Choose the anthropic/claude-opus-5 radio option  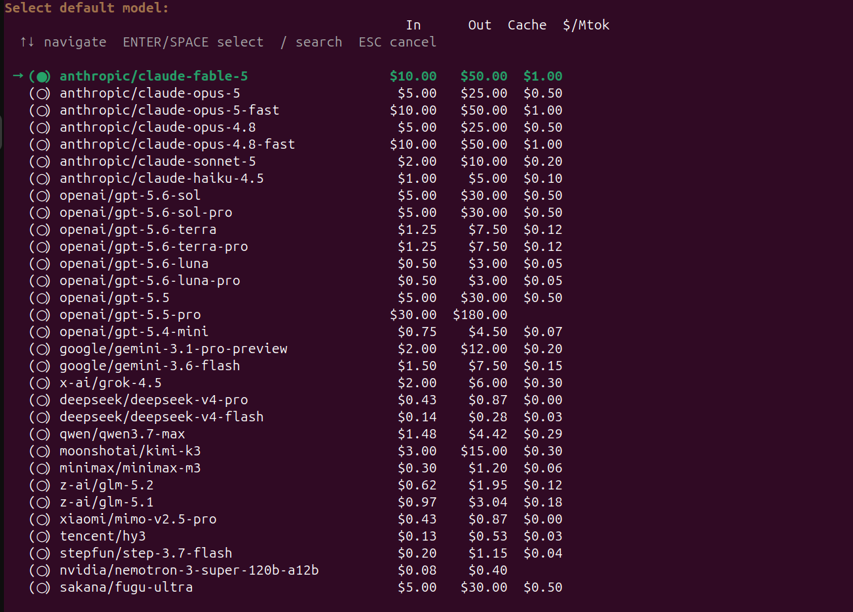point(40,94)
